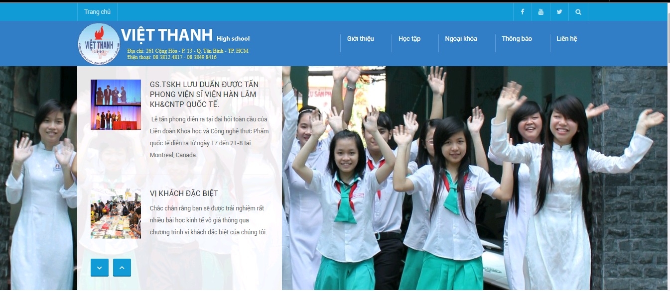Click the book fair thumbnail image

tap(116, 213)
